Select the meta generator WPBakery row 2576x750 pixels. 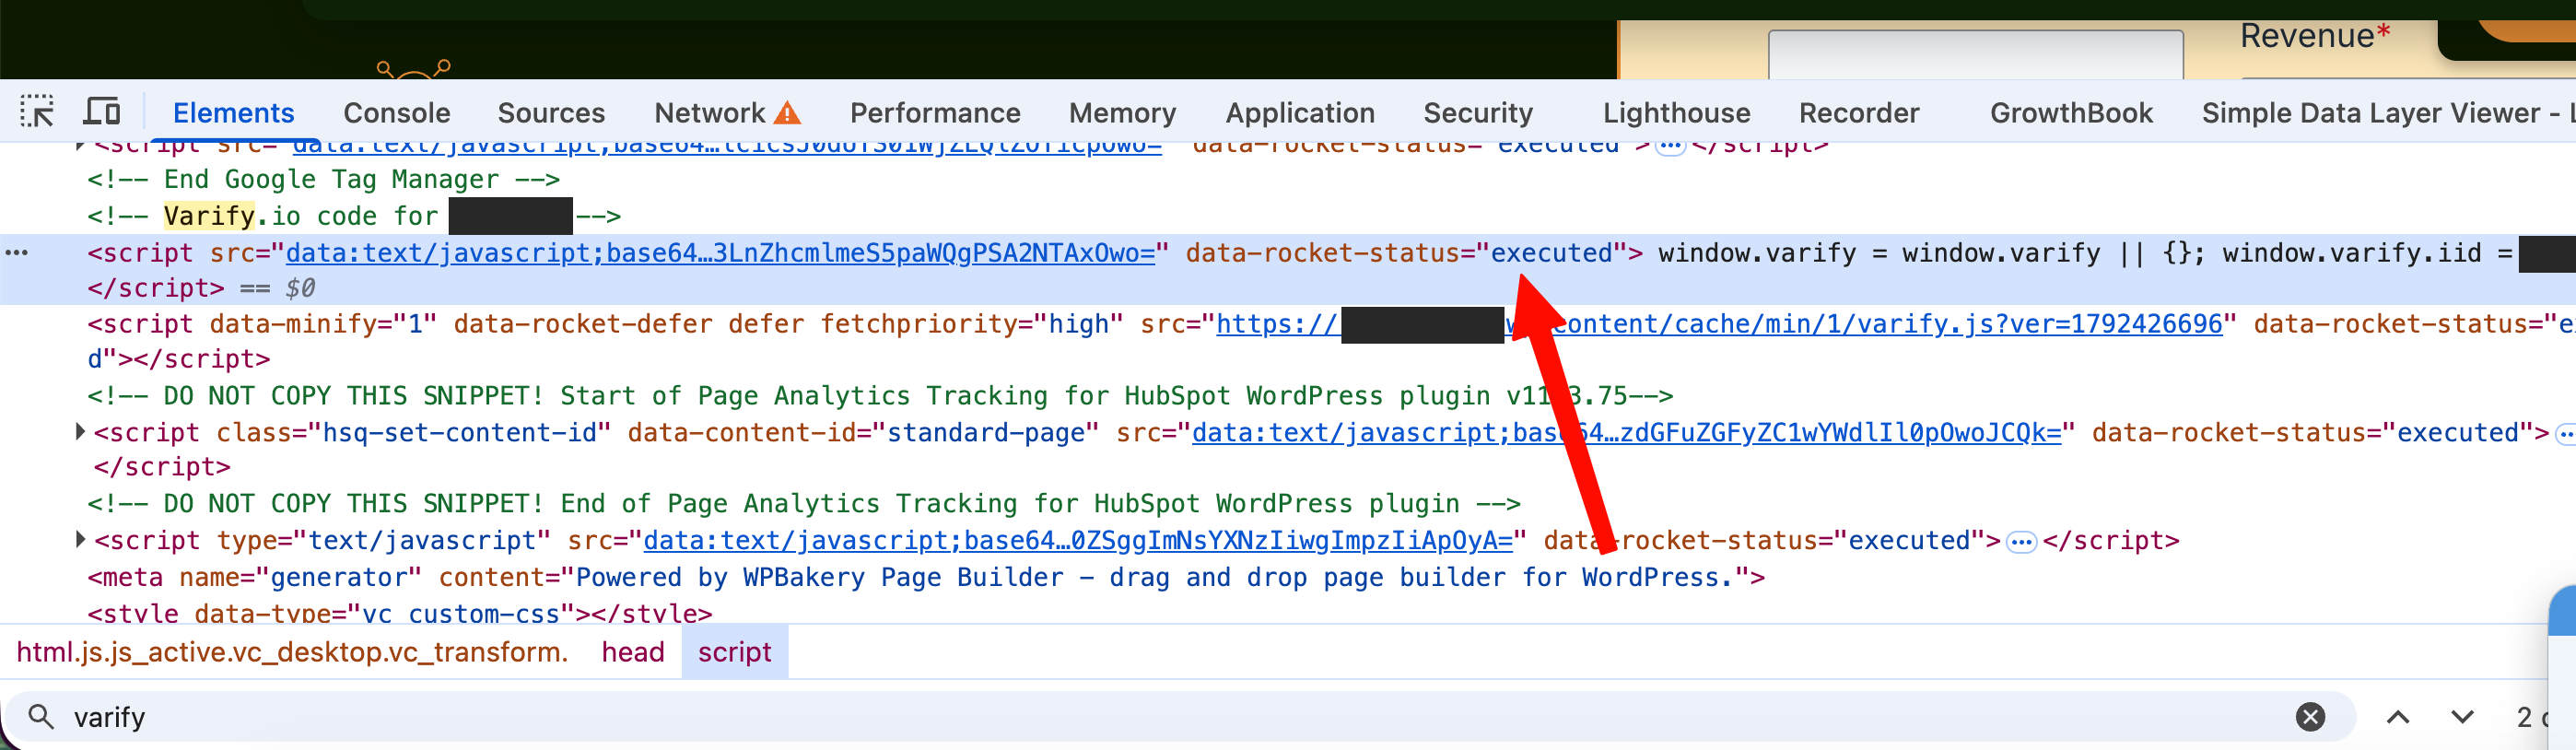coord(926,577)
